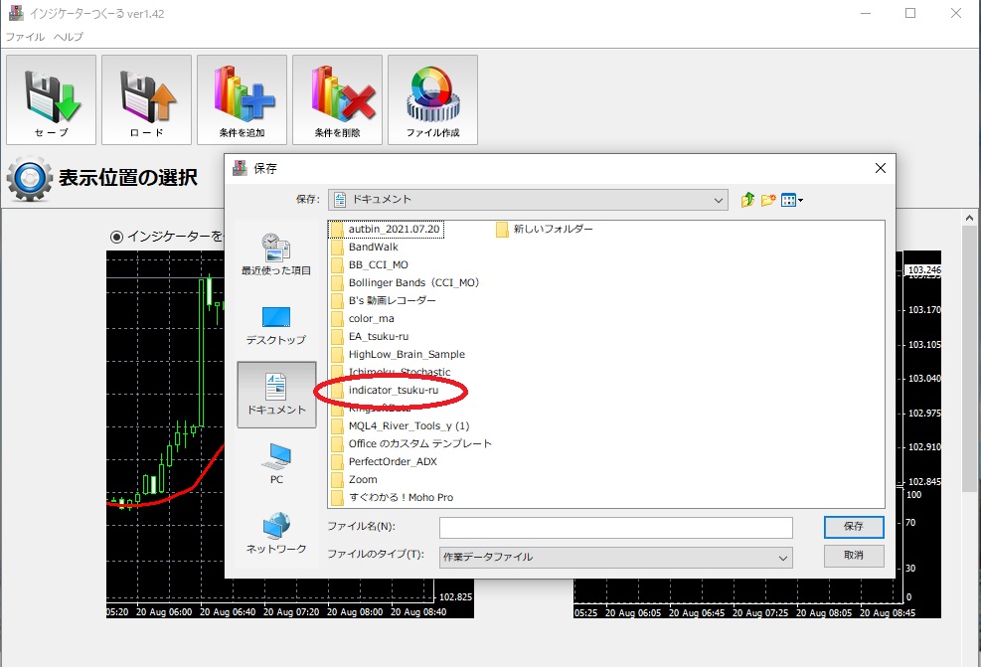
Task: Open the view menu dropdown icon
Action: pos(792,200)
